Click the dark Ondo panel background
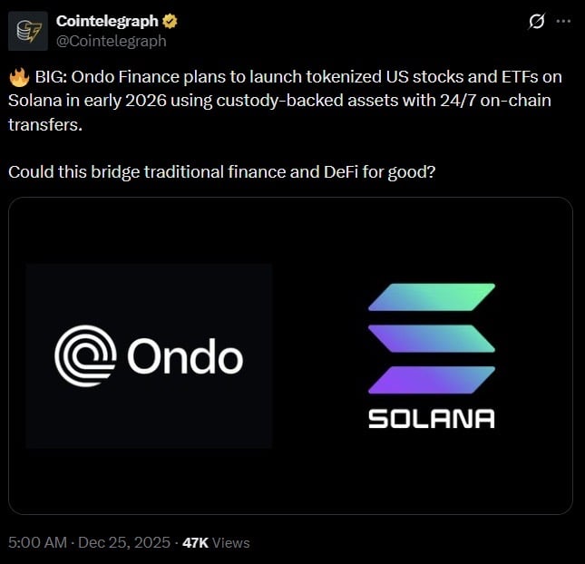This screenshot has width=585, height=564. pyautogui.click(x=150, y=290)
